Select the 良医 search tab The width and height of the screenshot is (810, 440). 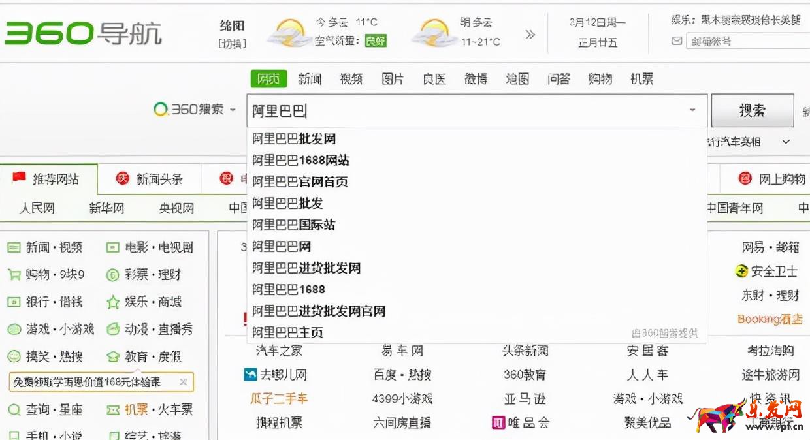coord(434,79)
